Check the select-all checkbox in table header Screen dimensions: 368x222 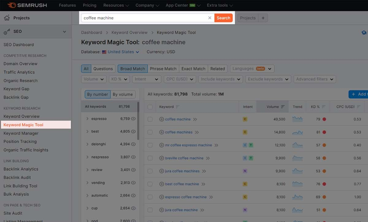click(150, 107)
